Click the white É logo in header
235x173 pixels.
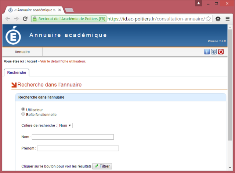coord(14,36)
